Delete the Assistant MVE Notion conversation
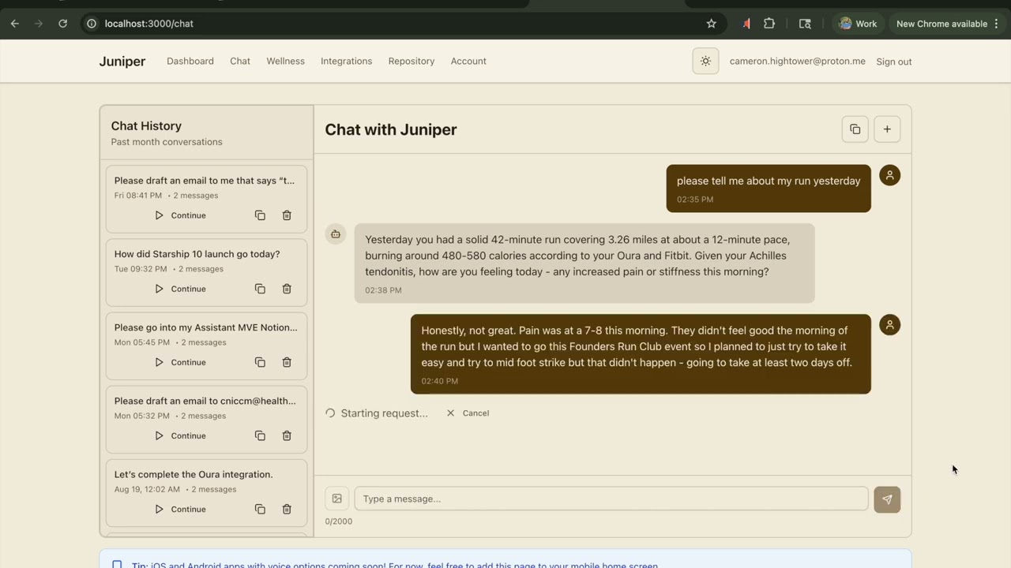Viewport: 1011px width, 568px height. tap(287, 362)
